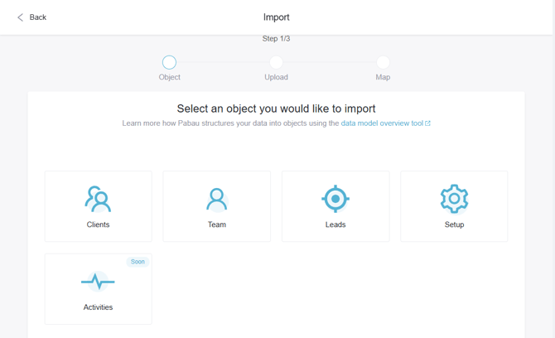
Task: Click the Activities pulse icon
Action: coord(98,282)
